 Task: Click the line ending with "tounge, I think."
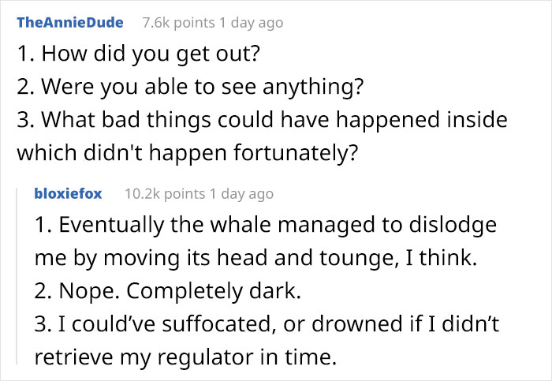[256, 258]
